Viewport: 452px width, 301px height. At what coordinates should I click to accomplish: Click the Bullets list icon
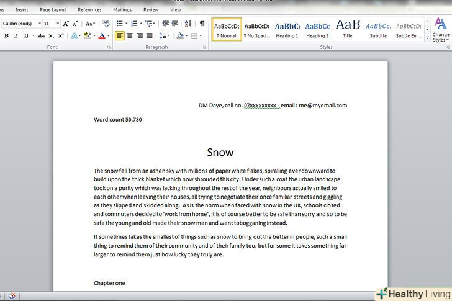coord(120,24)
